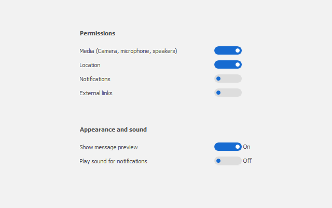The width and height of the screenshot is (332, 208).
Task: Enable Play sound for notifications toggle
Action: click(228, 161)
